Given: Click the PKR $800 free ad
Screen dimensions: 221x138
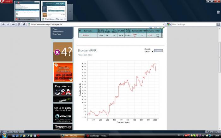Looking at the screenshot, I should tap(63, 113).
